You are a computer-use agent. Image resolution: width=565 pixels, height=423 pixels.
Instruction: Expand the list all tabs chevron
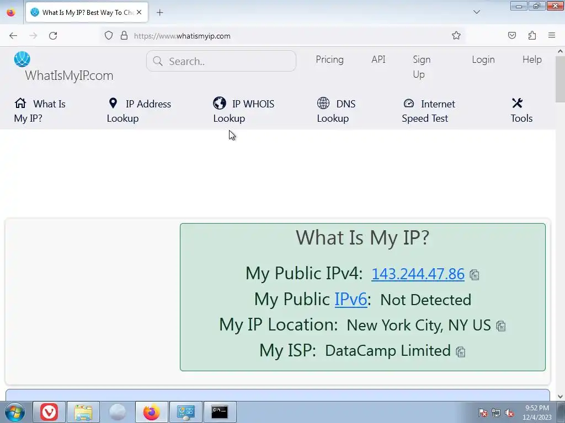476,12
